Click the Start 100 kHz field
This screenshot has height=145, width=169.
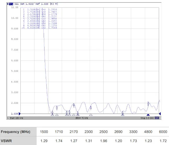tap(16, 118)
